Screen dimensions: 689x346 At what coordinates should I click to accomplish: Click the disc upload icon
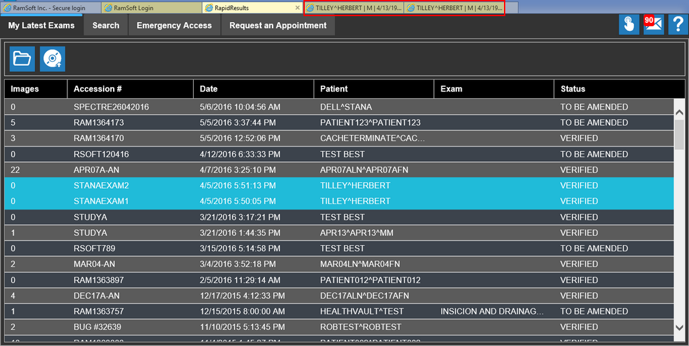click(52, 59)
